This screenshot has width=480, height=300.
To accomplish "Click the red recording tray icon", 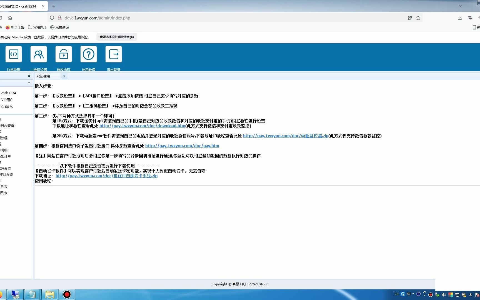I will click(x=431, y=295).
